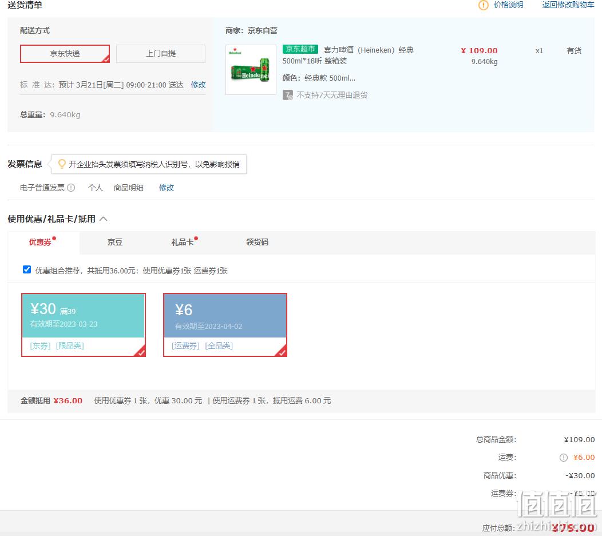Click the 总重量 9.640kg text
The width and height of the screenshot is (602, 536).
(x=50, y=115)
